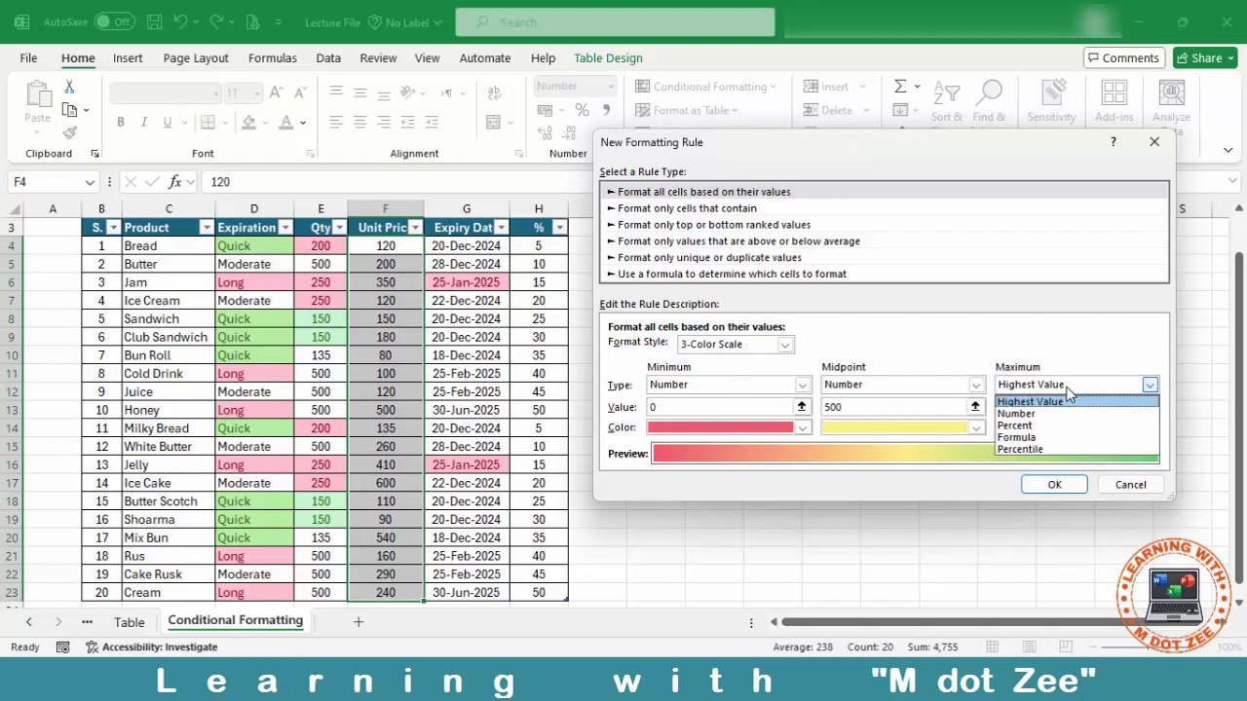This screenshot has height=701, width=1247.
Task: Open the Formulas ribbon tab
Action: (x=273, y=58)
